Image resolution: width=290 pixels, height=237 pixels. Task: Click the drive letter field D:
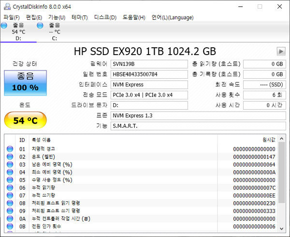pyautogui.click(x=149, y=105)
